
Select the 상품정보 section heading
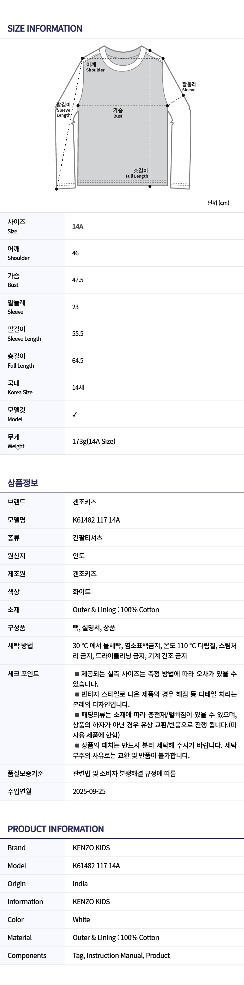[x=23, y=483]
